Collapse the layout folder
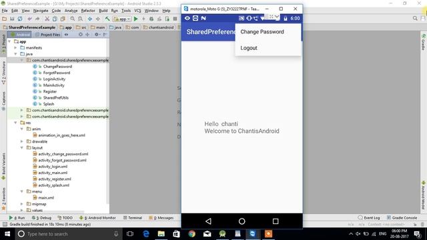 point(22,148)
